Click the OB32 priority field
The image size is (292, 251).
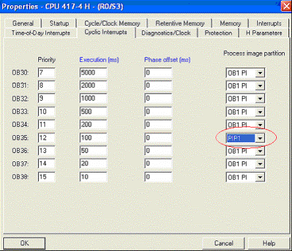coord(46,98)
